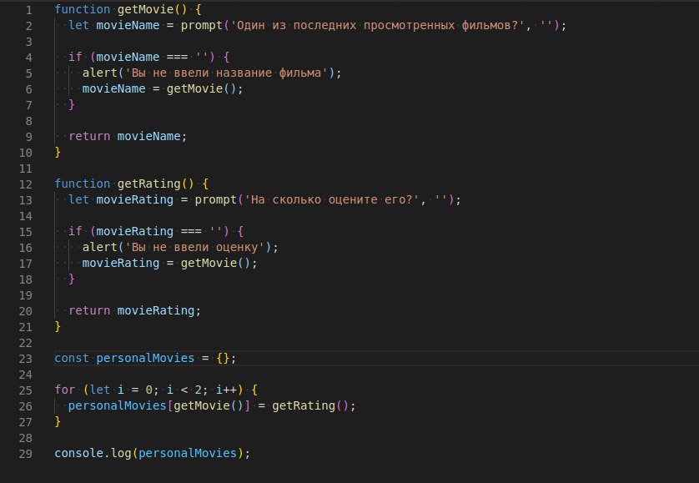Click the 'function' keyword on line 1
The image size is (699, 483).
click(x=82, y=9)
